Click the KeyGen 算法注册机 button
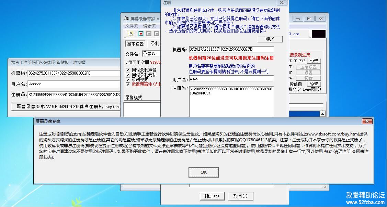387x207 pixels. pyautogui.click(x=66, y=107)
